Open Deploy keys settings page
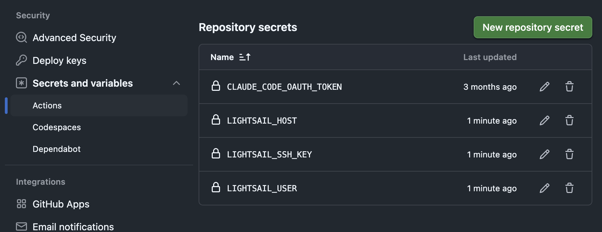The image size is (602, 232). pos(59,60)
